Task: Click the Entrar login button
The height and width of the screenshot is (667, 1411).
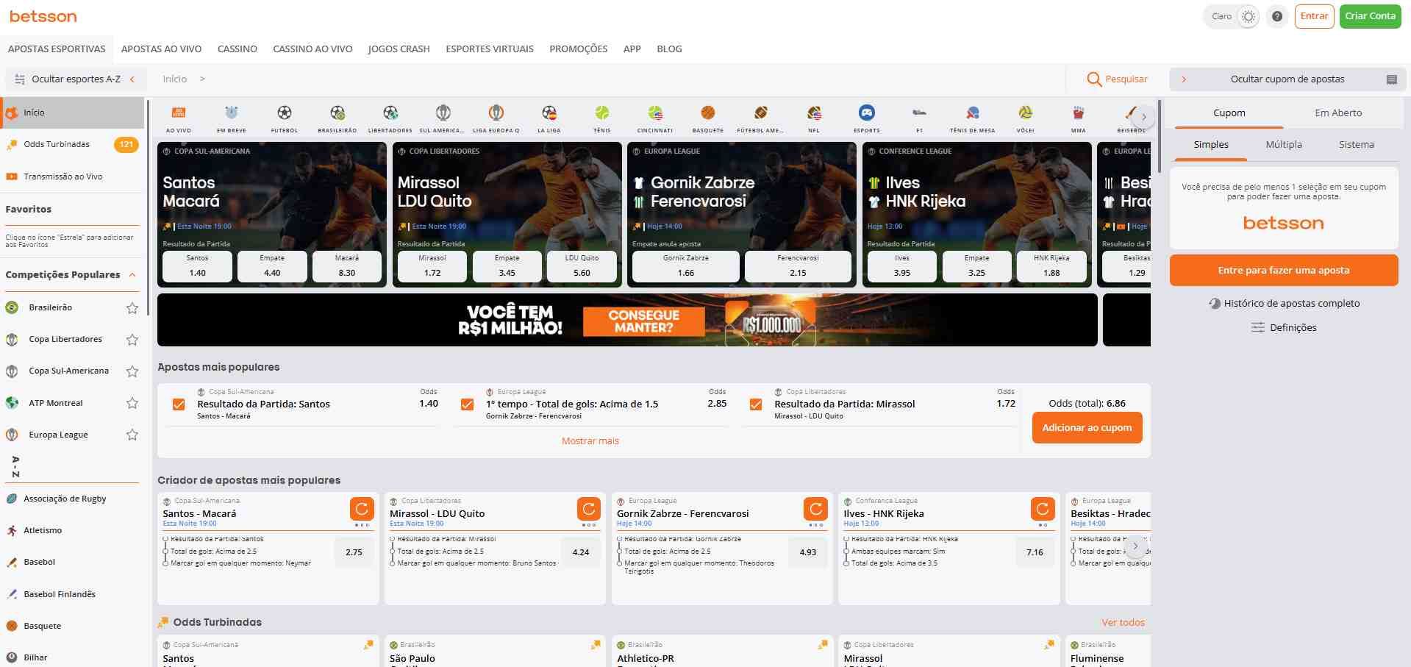Action: (1314, 16)
